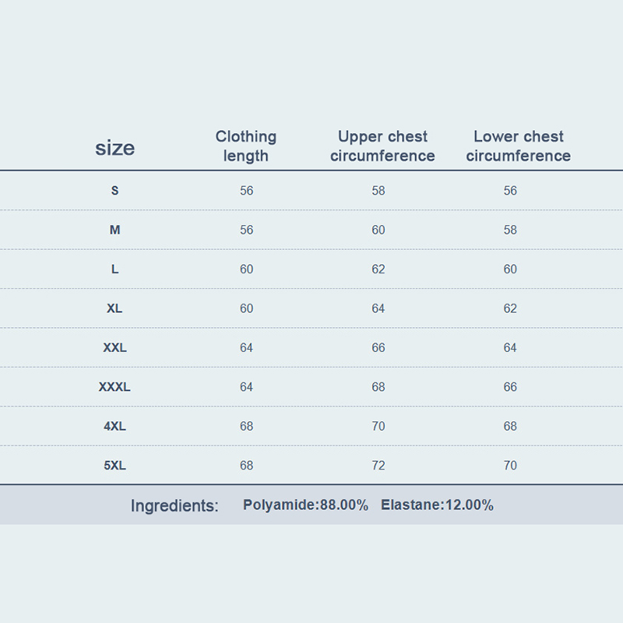Select the M size row label
The width and height of the screenshot is (623, 623).
point(114,230)
